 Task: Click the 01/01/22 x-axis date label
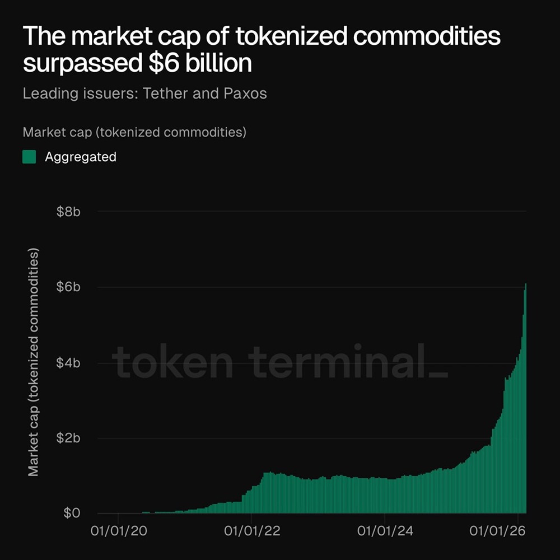tap(252, 530)
